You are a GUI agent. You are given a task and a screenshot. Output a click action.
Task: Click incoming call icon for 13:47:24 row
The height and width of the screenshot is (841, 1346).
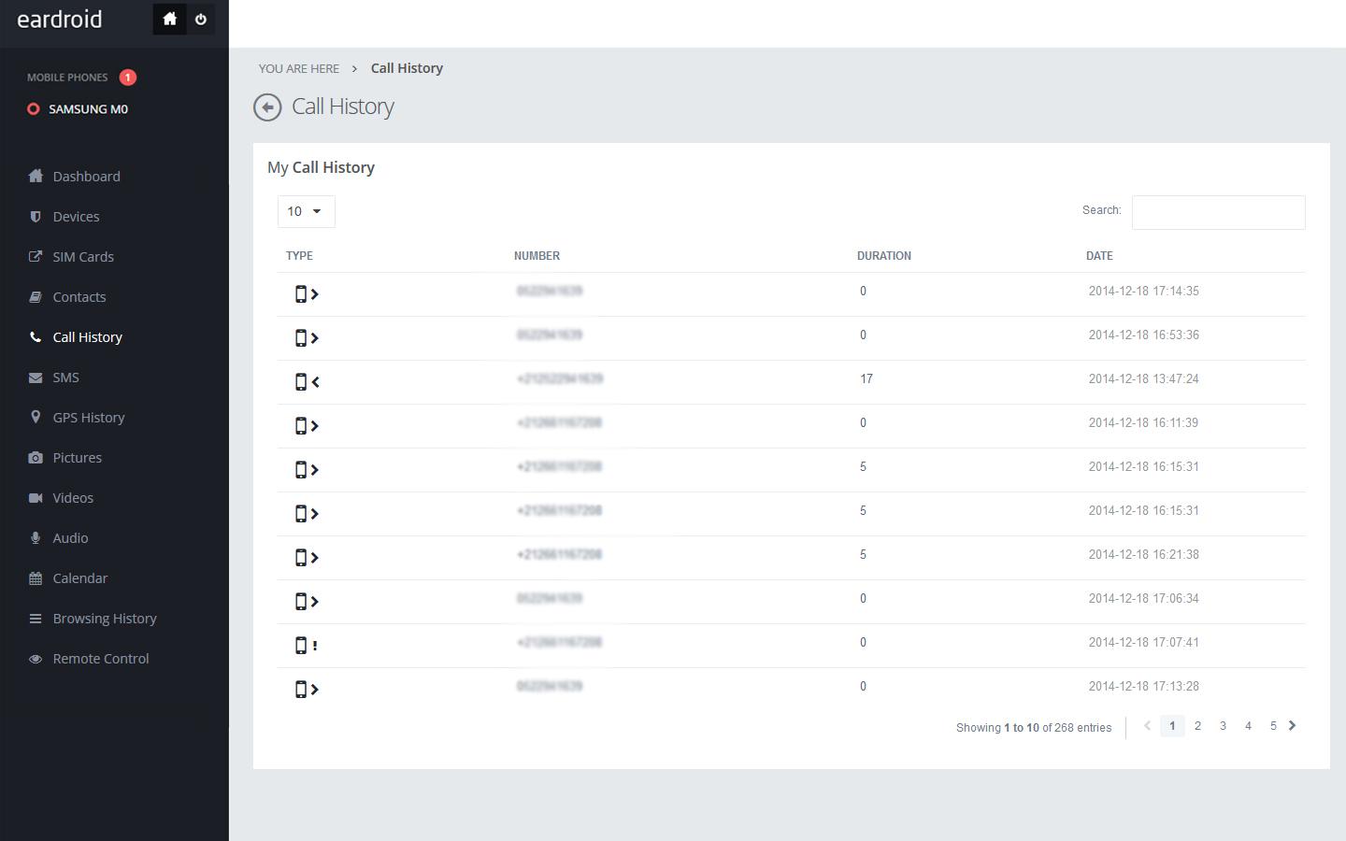pyautogui.click(x=307, y=382)
